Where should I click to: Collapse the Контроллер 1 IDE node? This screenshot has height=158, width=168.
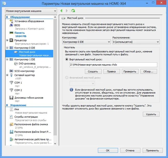[x=7, y=59]
